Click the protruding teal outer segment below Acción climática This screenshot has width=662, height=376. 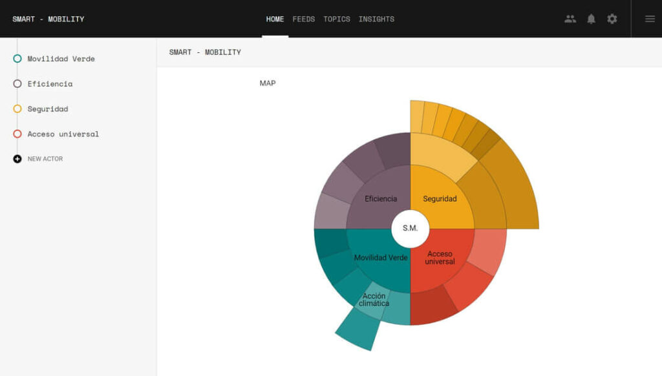pos(358,329)
